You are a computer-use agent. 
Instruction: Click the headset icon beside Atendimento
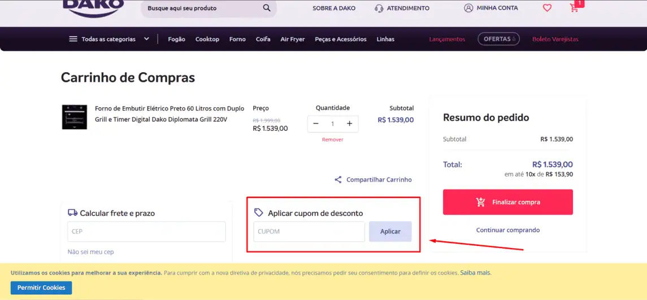click(379, 8)
